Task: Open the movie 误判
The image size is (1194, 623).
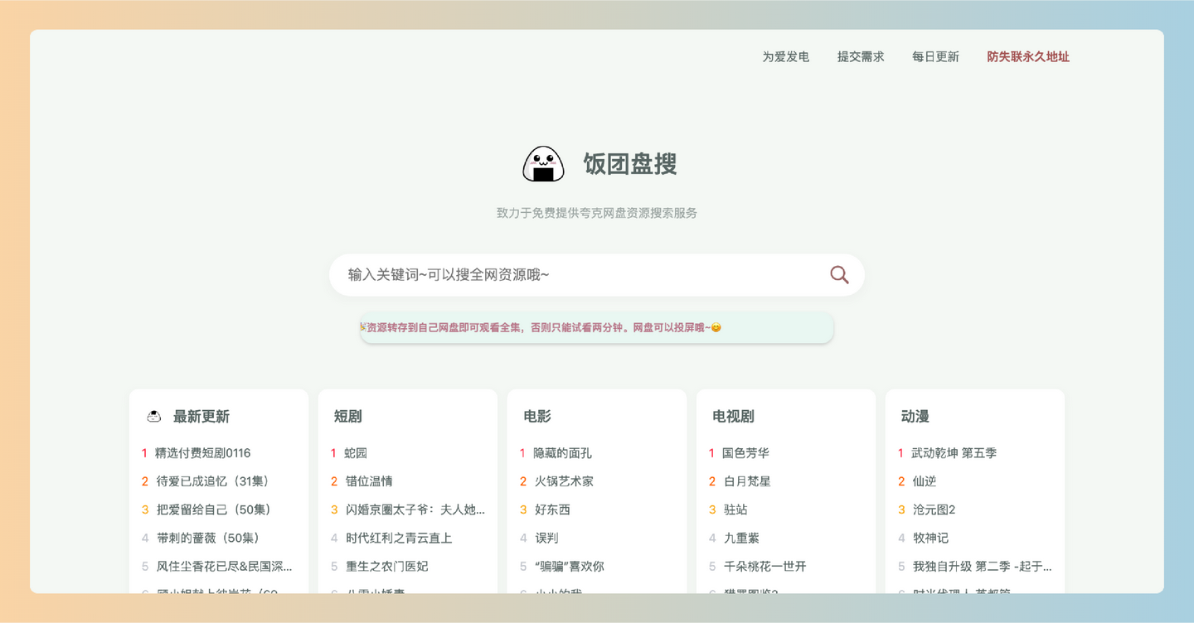Action: (546, 538)
